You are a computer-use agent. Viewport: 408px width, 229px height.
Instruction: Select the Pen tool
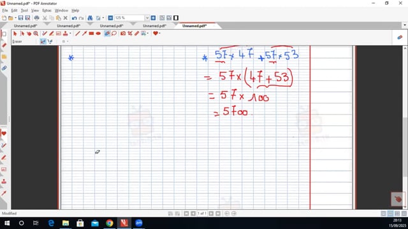point(45,34)
